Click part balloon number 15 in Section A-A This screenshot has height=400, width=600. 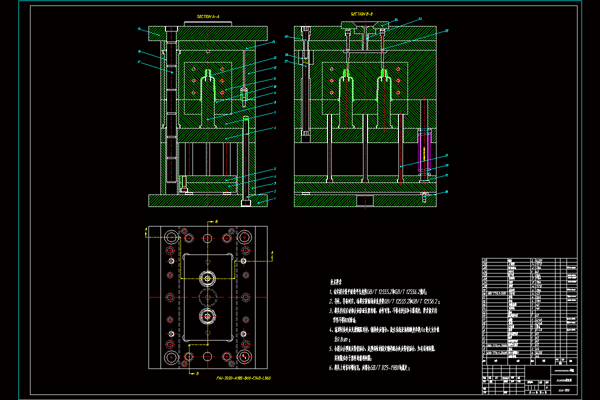coord(138,29)
